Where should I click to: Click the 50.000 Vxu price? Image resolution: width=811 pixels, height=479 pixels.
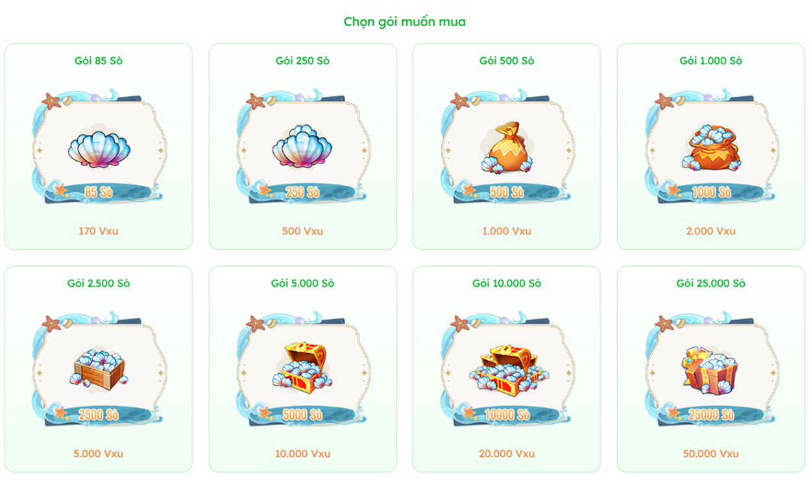click(x=710, y=454)
